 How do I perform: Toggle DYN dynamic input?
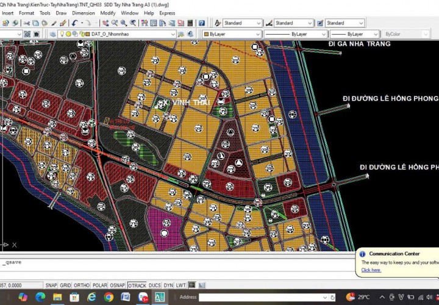[168, 285]
